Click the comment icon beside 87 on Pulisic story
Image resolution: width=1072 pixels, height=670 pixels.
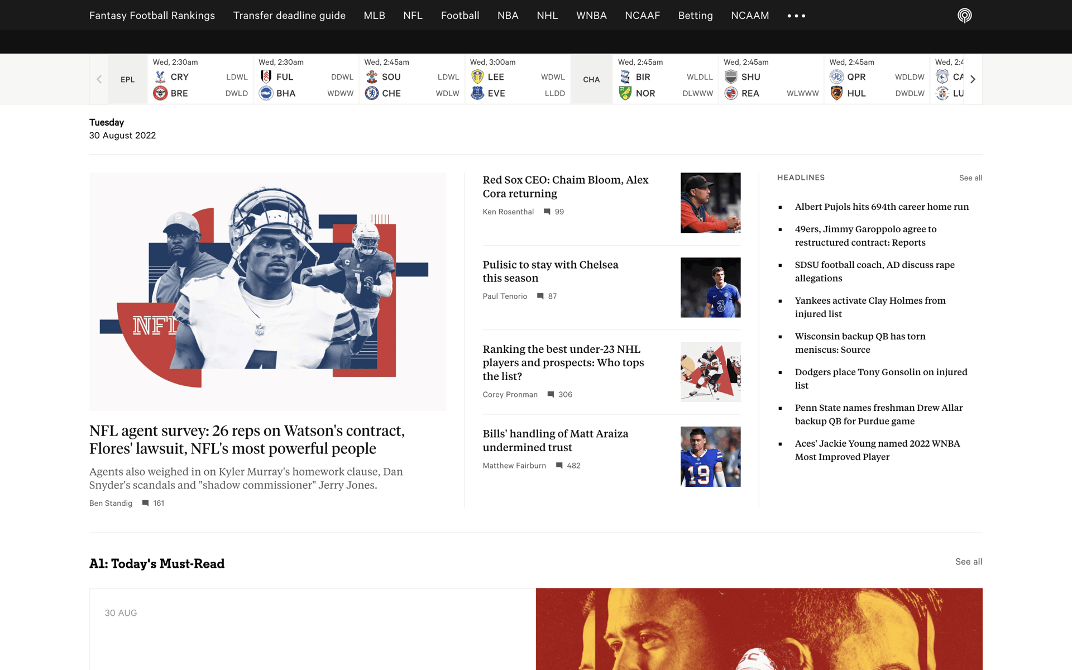(540, 296)
